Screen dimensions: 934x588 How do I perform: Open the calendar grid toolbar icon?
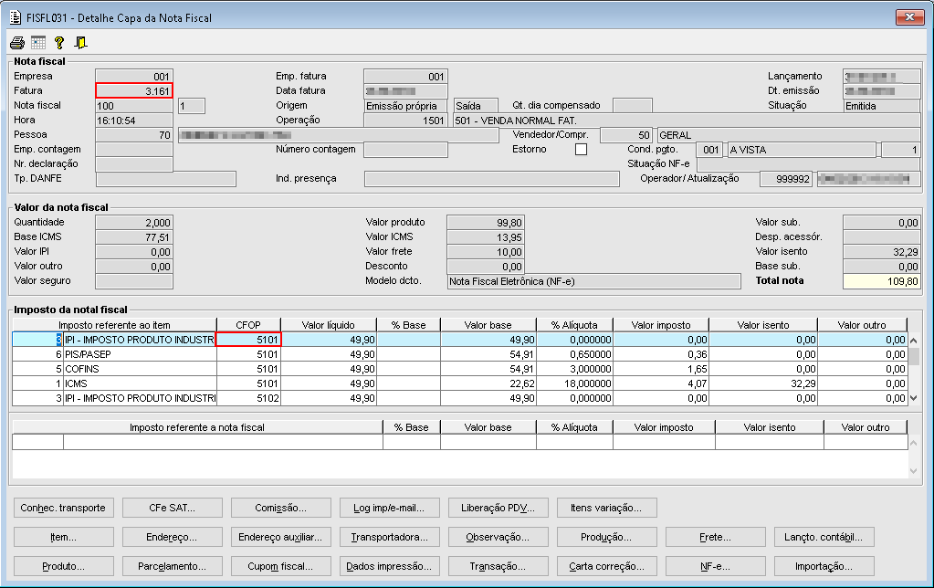(x=38, y=43)
